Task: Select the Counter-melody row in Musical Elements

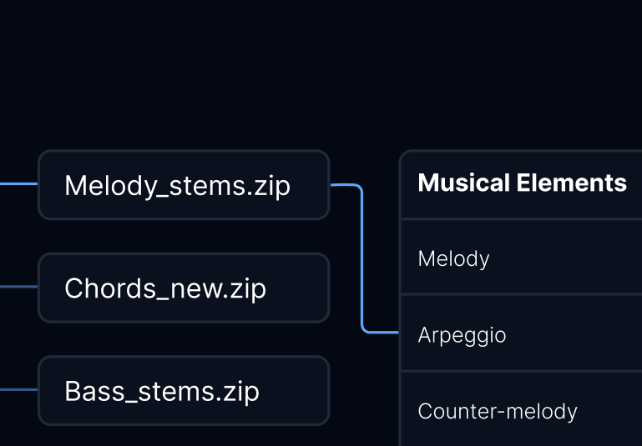Action: pyautogui.click(x=521, y=408)
